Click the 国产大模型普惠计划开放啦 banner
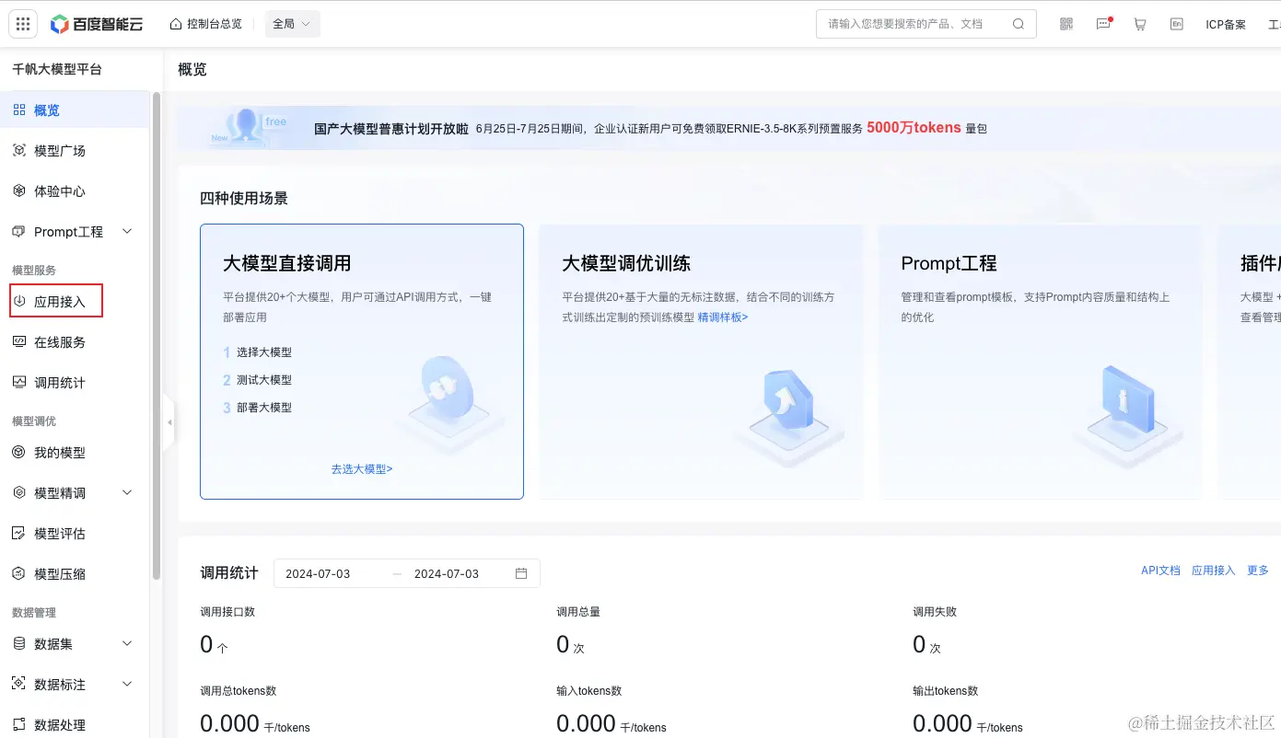The height and width of the screenshot is (738, 1281). click(728, 128)
